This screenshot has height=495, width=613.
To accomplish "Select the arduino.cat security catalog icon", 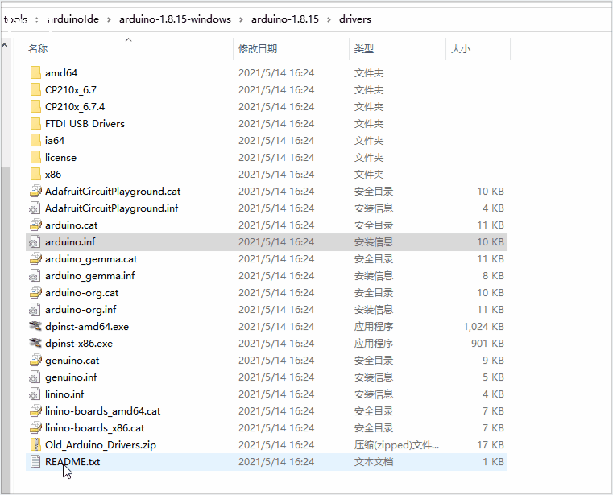I will 35,225.
